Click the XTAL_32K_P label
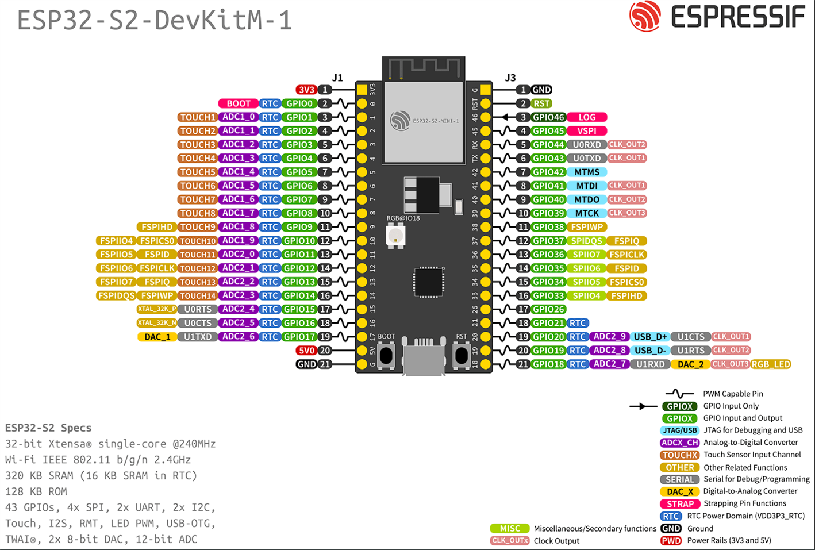 (156, 309)
